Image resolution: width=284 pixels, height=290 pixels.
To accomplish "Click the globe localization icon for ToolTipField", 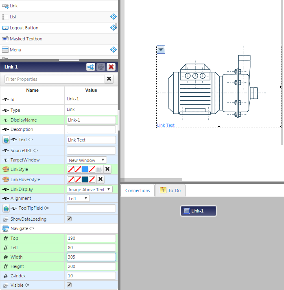I will [x=6, y=208].
